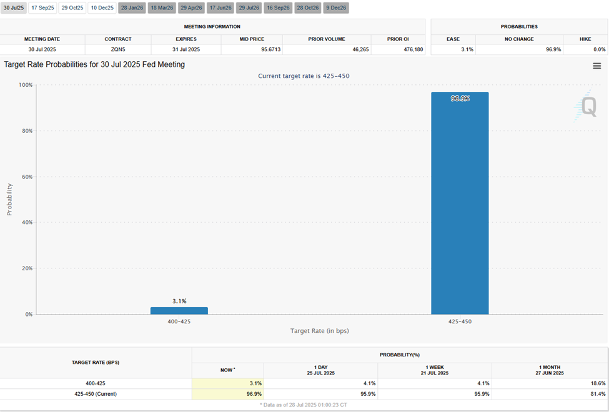Screen dimensions: 609x412
Task: Click the 425-450 (Current) row label
Action: point(97,394)
